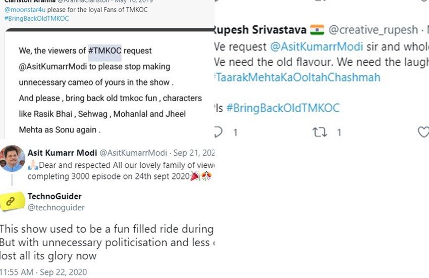Open the @technoguider handle
429x278 pixels.
click(x=56, y=207)
